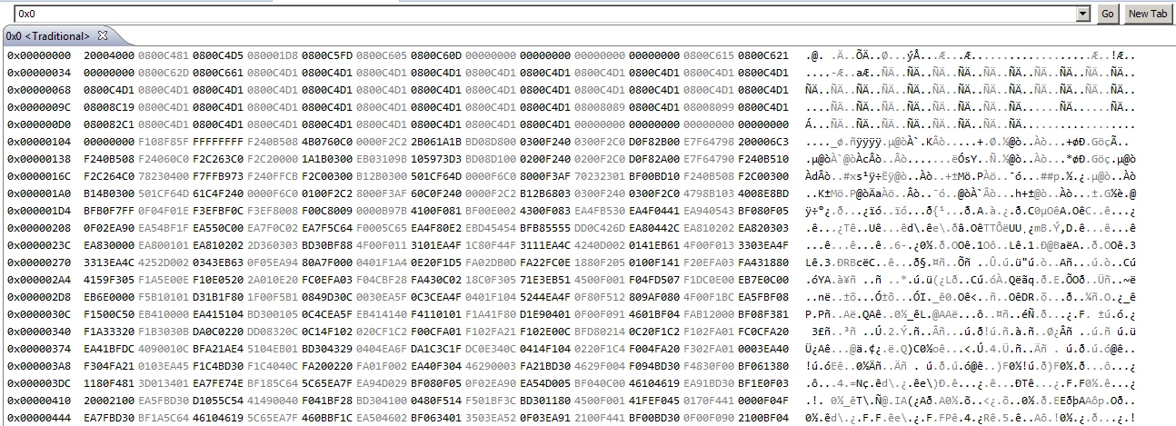Click hex cell 08008099
The width and height of the screenshot is (1176, 426).
pos(708,107)
